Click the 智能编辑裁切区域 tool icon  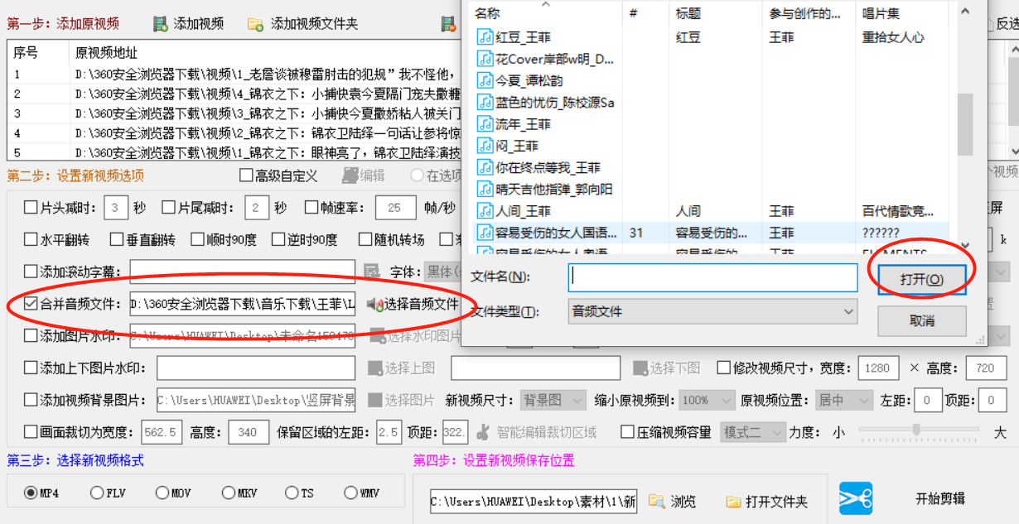[x=484, y=432]
